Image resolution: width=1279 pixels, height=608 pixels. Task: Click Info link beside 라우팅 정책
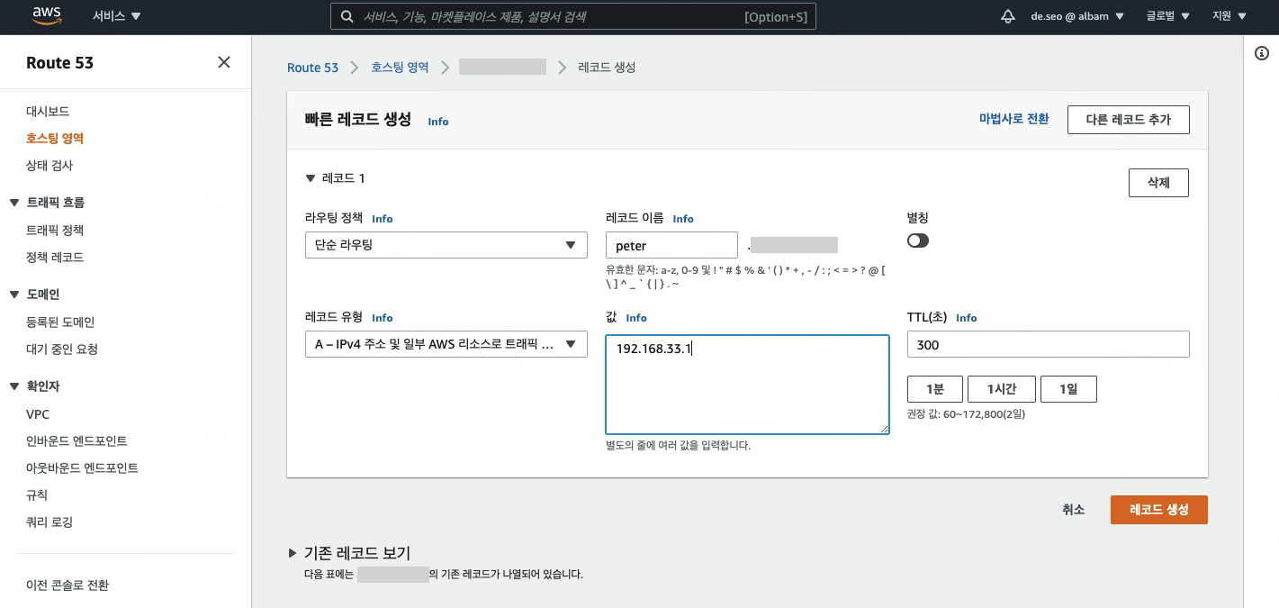coord(383,219)
